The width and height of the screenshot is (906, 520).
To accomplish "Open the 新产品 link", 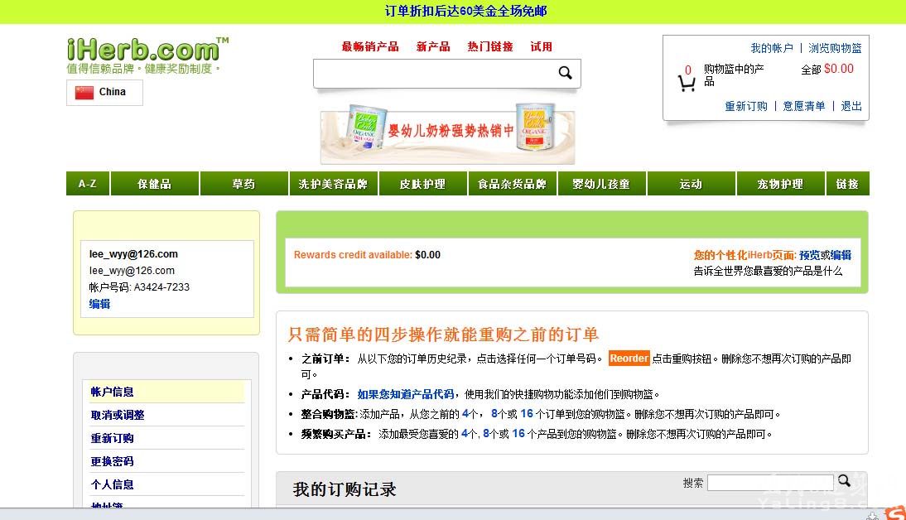I will (x=433, y=47).
